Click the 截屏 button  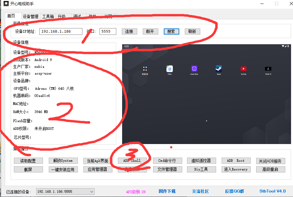tap(28, 169)
